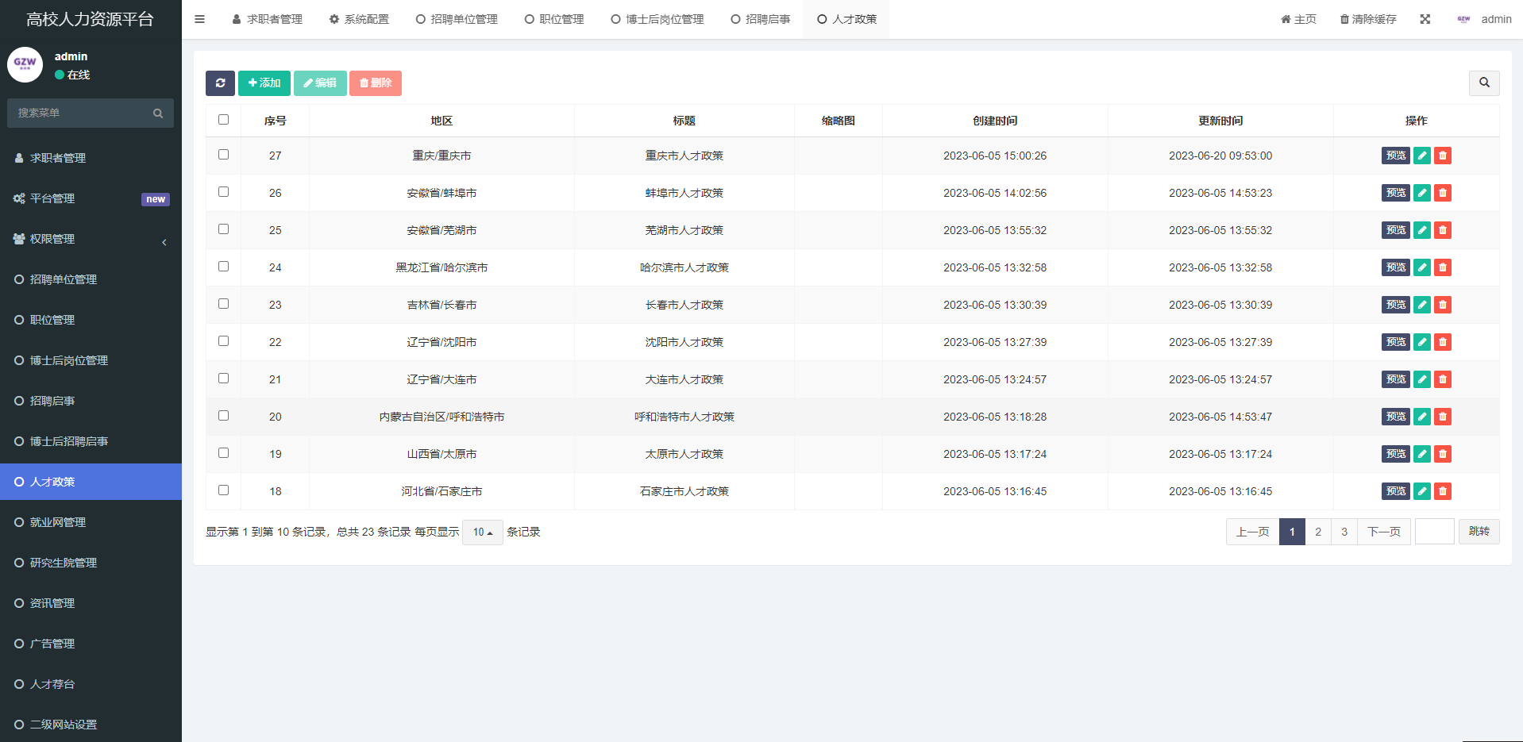Click red delete icon for 石家庄市人才政策 row

1442,491
